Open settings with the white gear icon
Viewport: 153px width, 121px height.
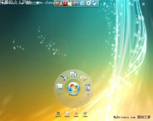coord(88,3)
